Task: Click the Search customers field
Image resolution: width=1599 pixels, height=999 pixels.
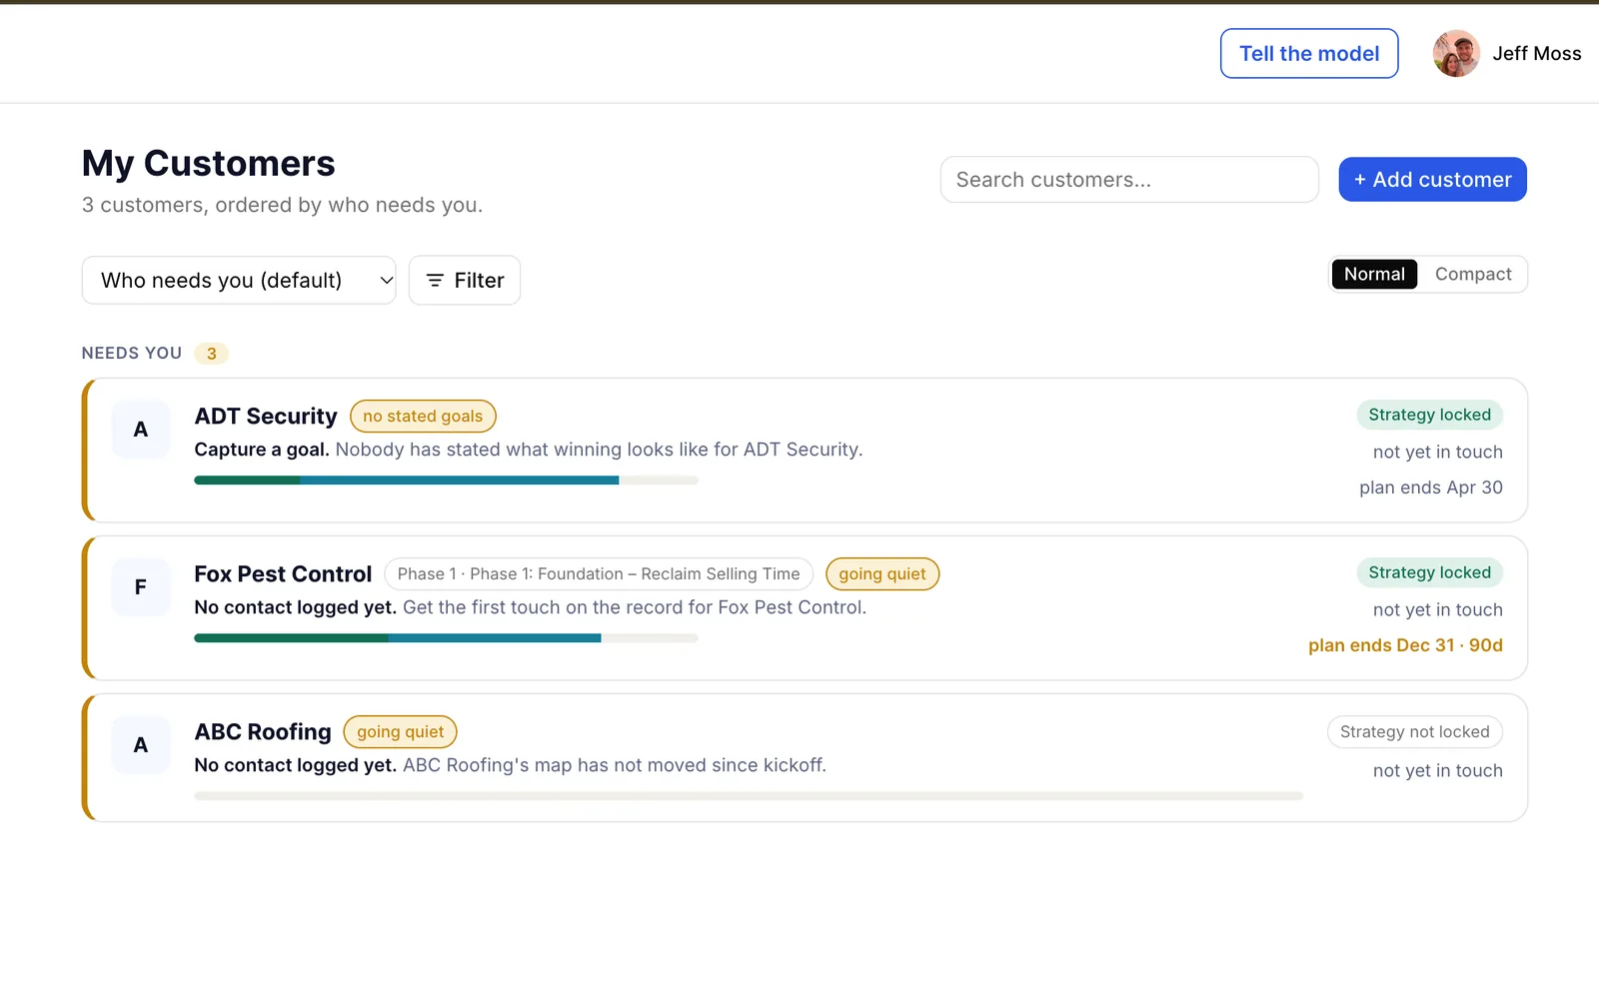Action: (x=1129, y=180)
